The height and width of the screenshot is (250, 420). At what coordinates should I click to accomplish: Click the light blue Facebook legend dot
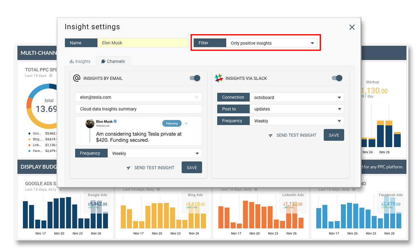(29, 151)
